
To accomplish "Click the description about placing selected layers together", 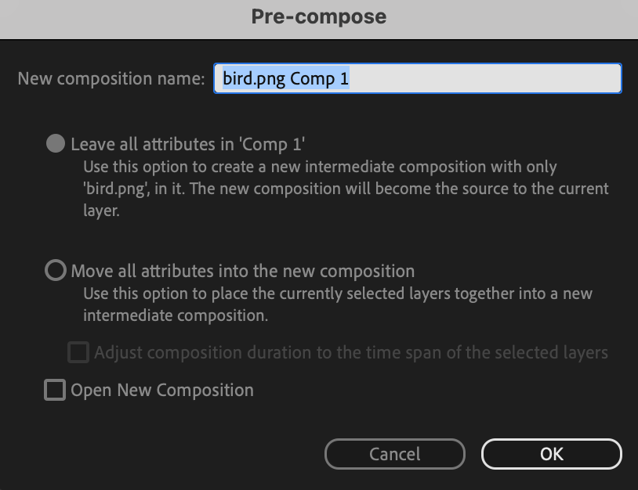I will [338, 294].
